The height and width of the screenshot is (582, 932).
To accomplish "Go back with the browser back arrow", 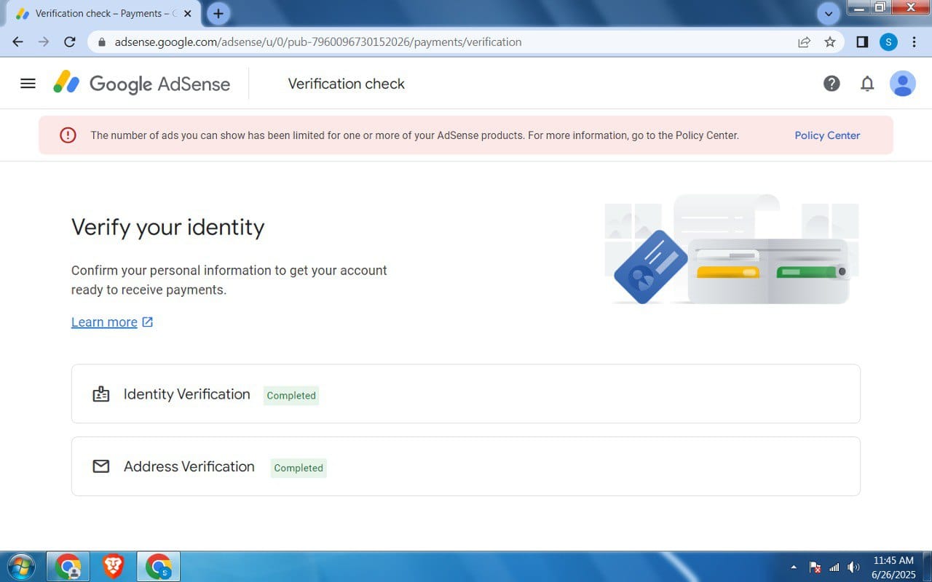I will coord(18,42).
